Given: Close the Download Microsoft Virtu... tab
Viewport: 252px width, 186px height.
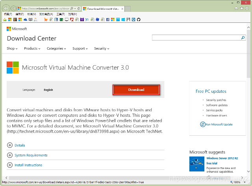Looking at the screenshot, I should point(122,9).
